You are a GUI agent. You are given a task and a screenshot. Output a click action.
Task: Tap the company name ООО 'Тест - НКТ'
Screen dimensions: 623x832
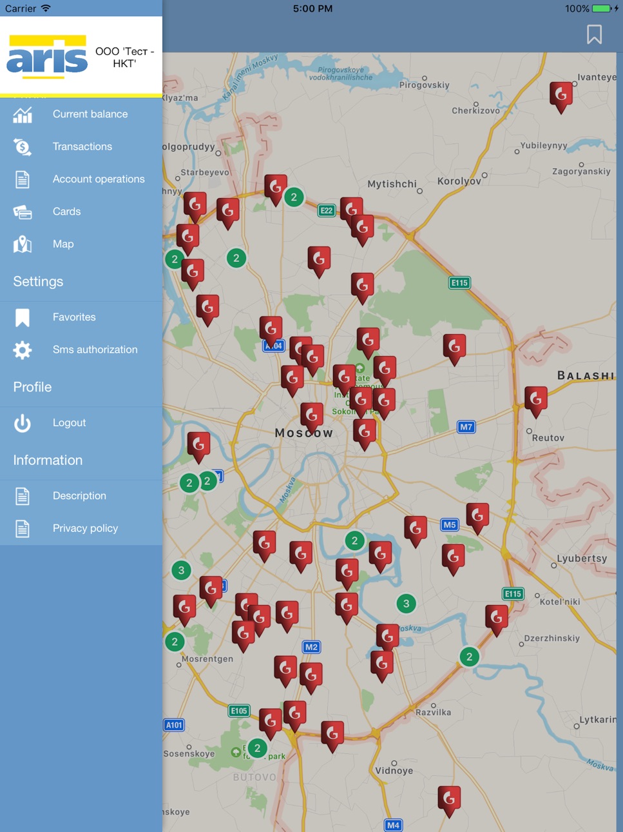[x=124, y=57]
